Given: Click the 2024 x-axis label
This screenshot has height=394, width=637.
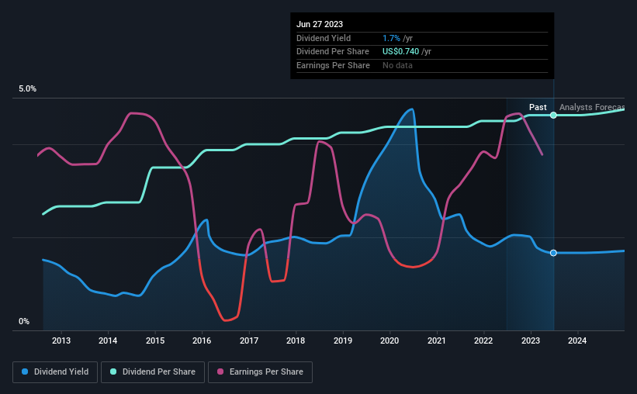Looking at the screenshot, I should (x=577, y=340).
